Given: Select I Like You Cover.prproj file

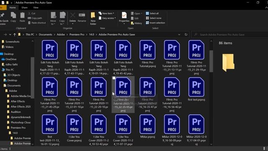Looking at the screenshot, I should coord(74,128).
